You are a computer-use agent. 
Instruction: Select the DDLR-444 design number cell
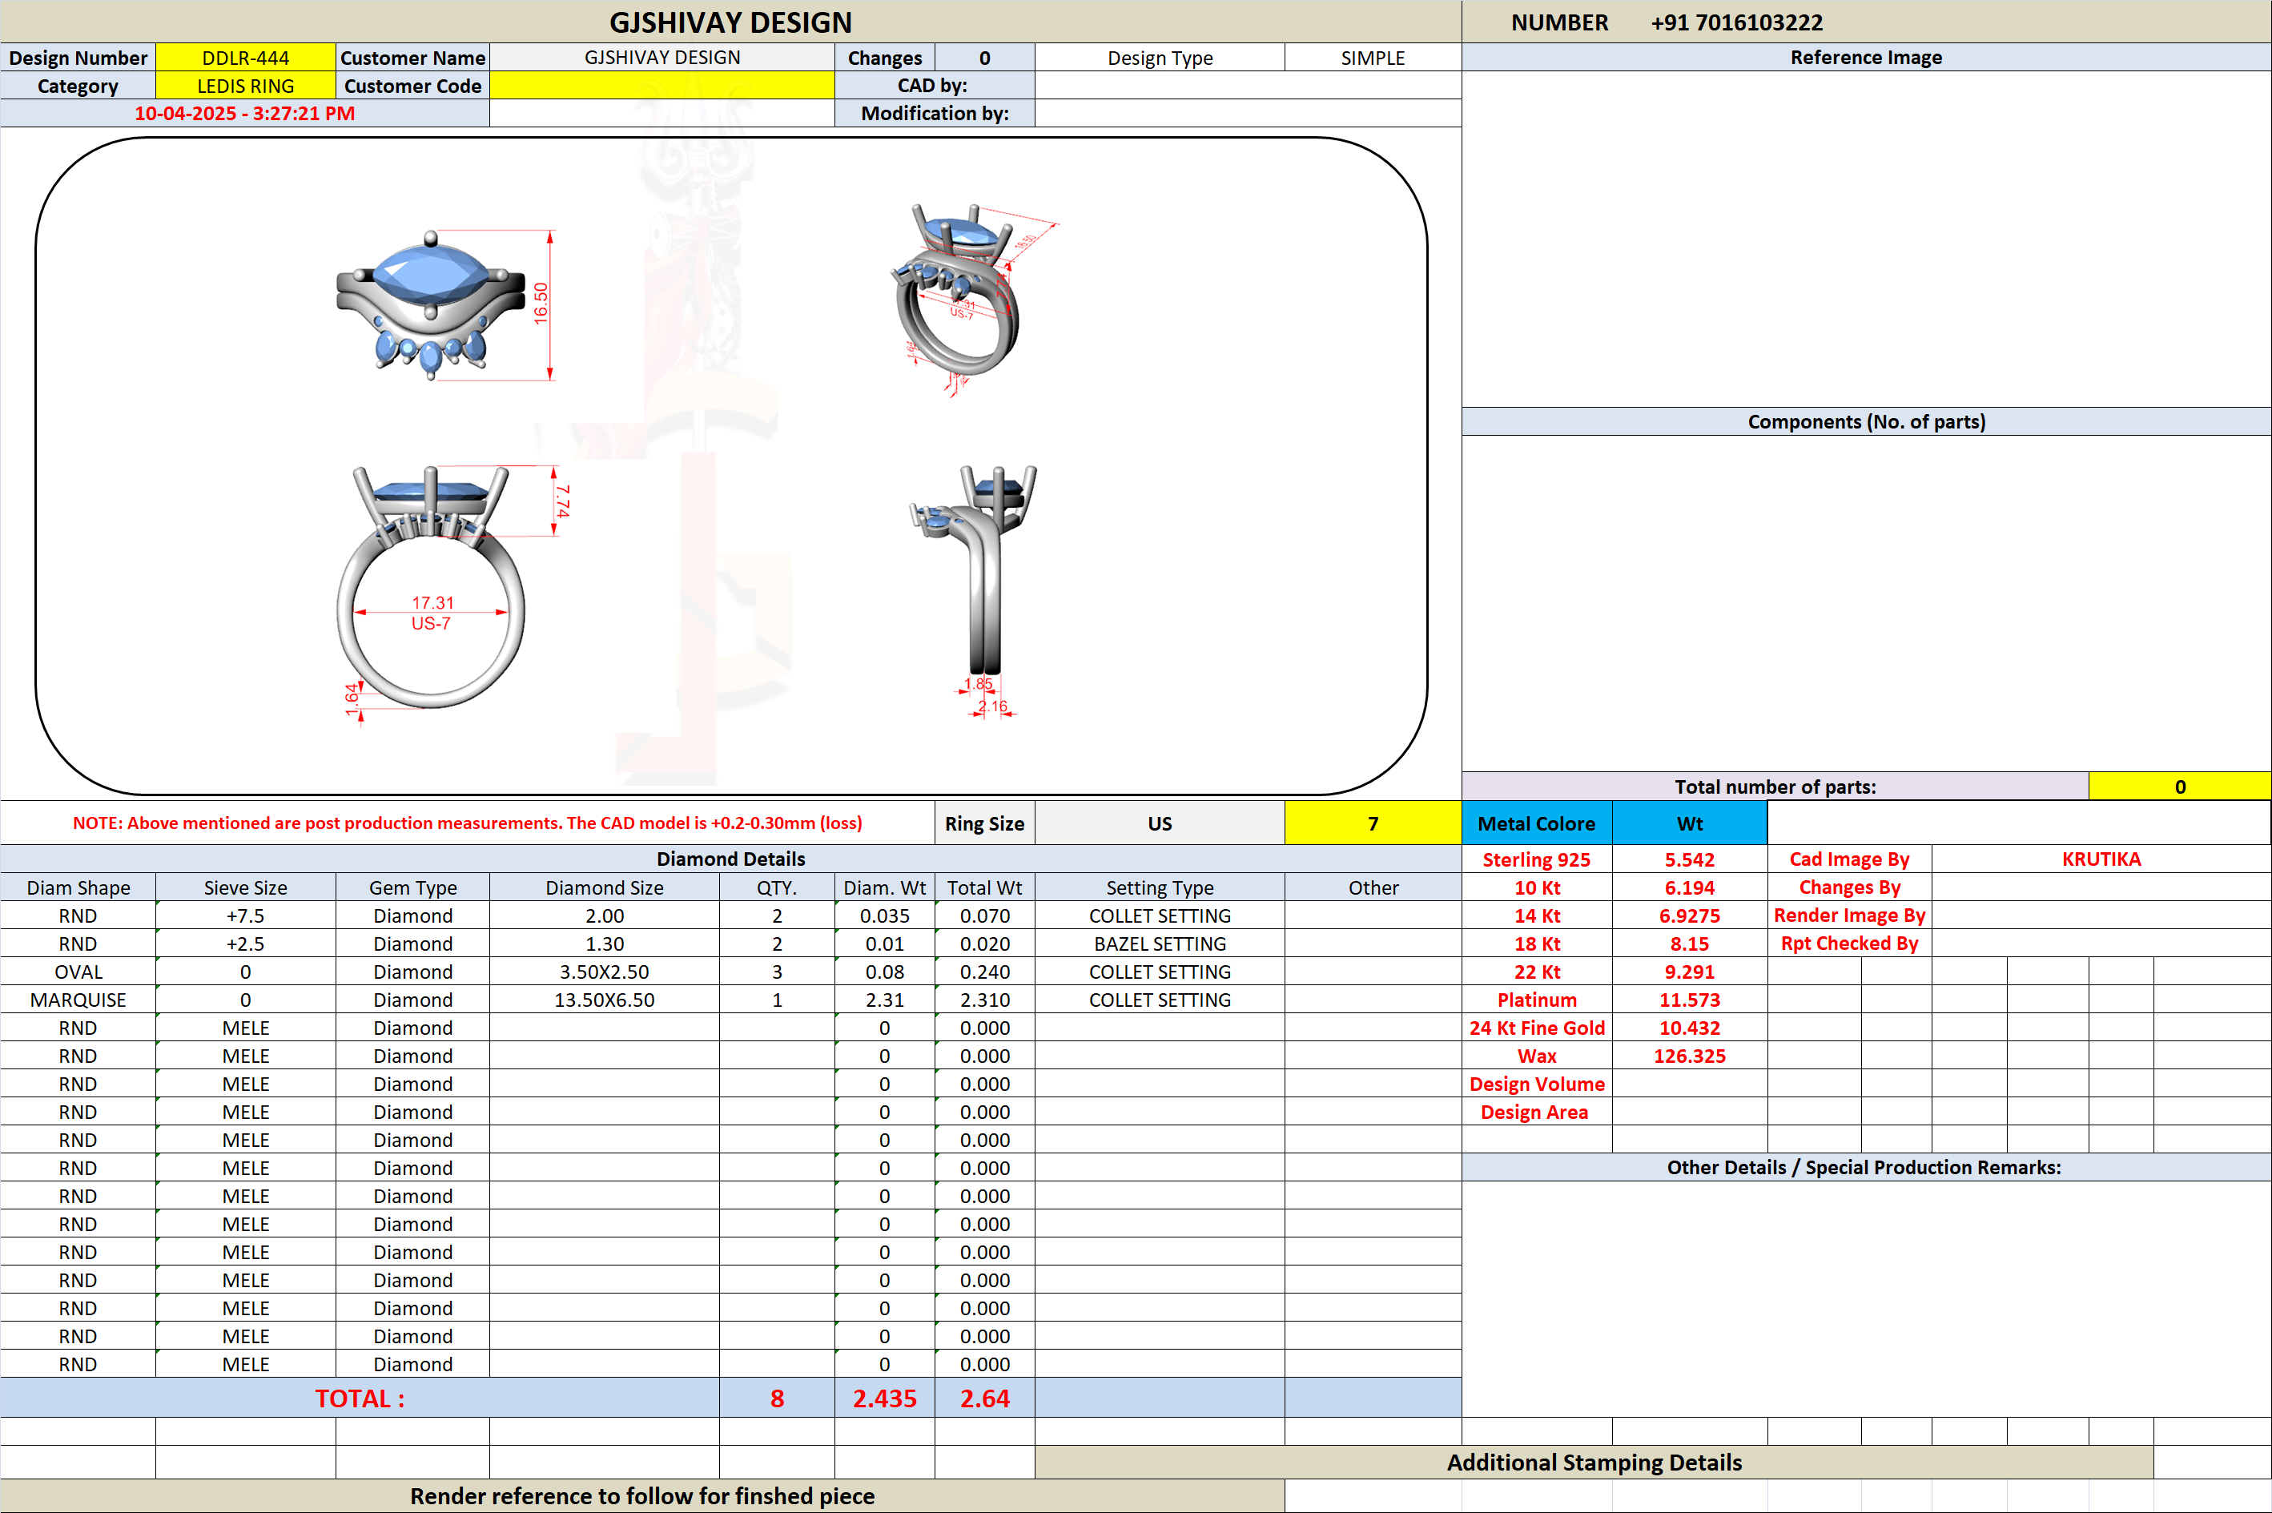click(x=245, y=58)
